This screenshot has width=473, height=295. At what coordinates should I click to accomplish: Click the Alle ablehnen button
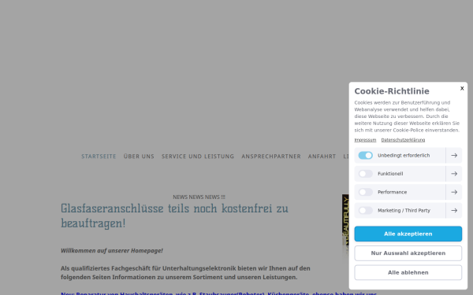(408, 272)
